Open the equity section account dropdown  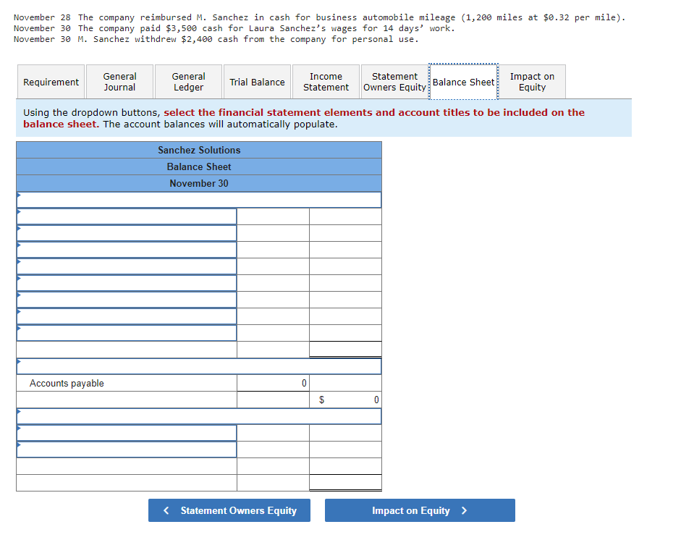point(127,433)
